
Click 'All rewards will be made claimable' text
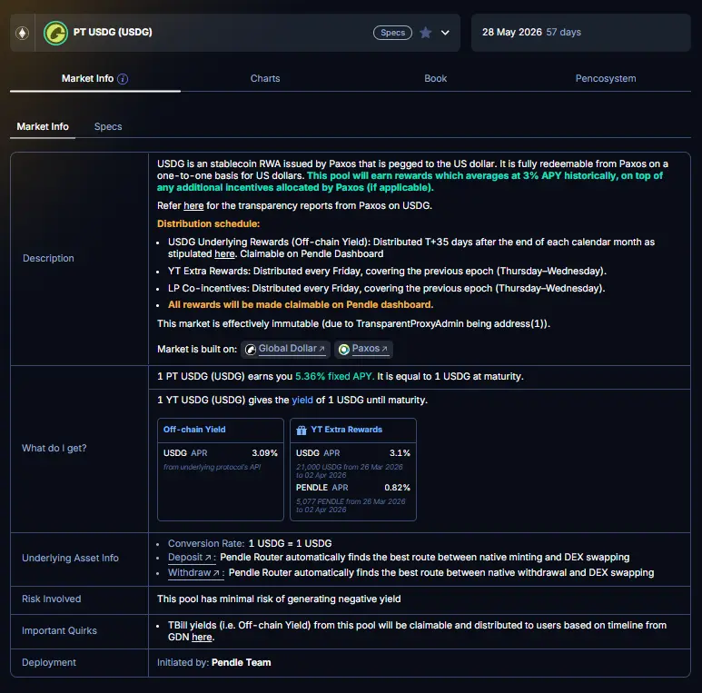301,305
